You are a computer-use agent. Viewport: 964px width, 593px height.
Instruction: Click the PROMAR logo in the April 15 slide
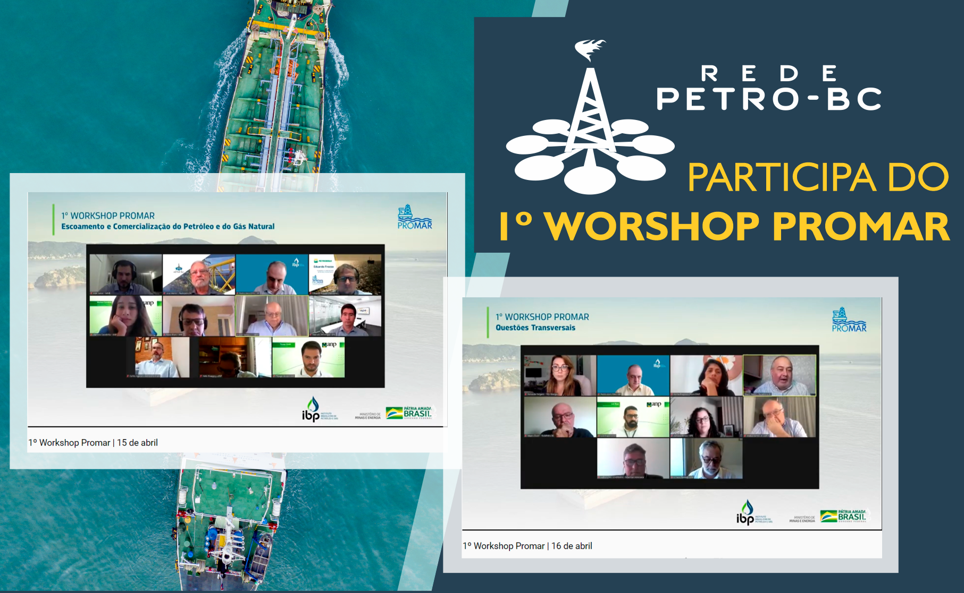[415, 217]
